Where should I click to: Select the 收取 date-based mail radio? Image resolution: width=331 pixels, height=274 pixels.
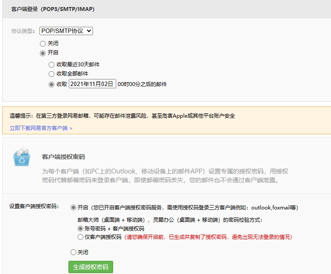point(51,85)
